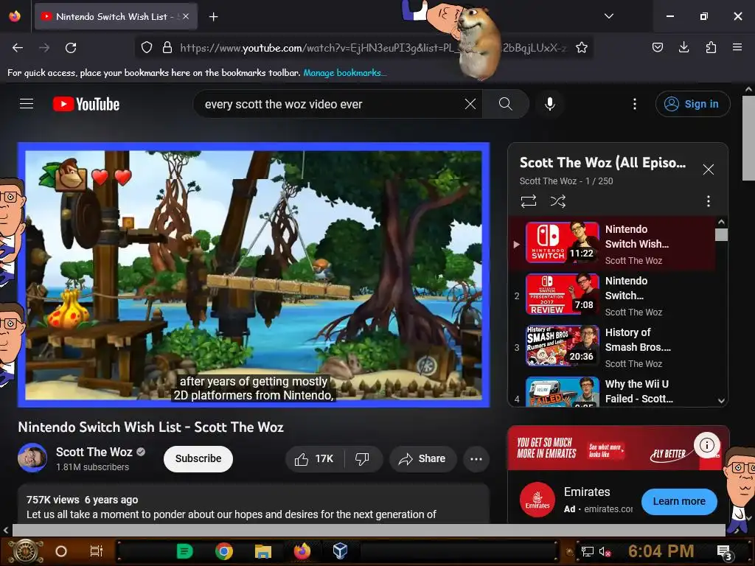Open the Firefox downloads panel

(683, 47)
